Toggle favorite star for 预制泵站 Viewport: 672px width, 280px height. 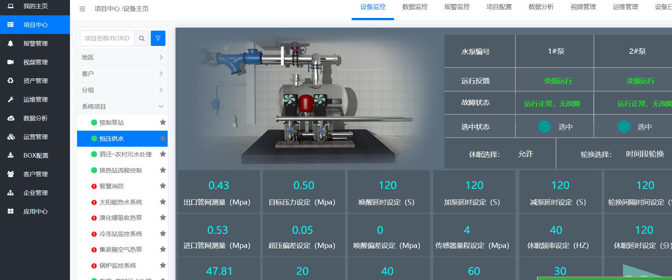click(163, 122)
